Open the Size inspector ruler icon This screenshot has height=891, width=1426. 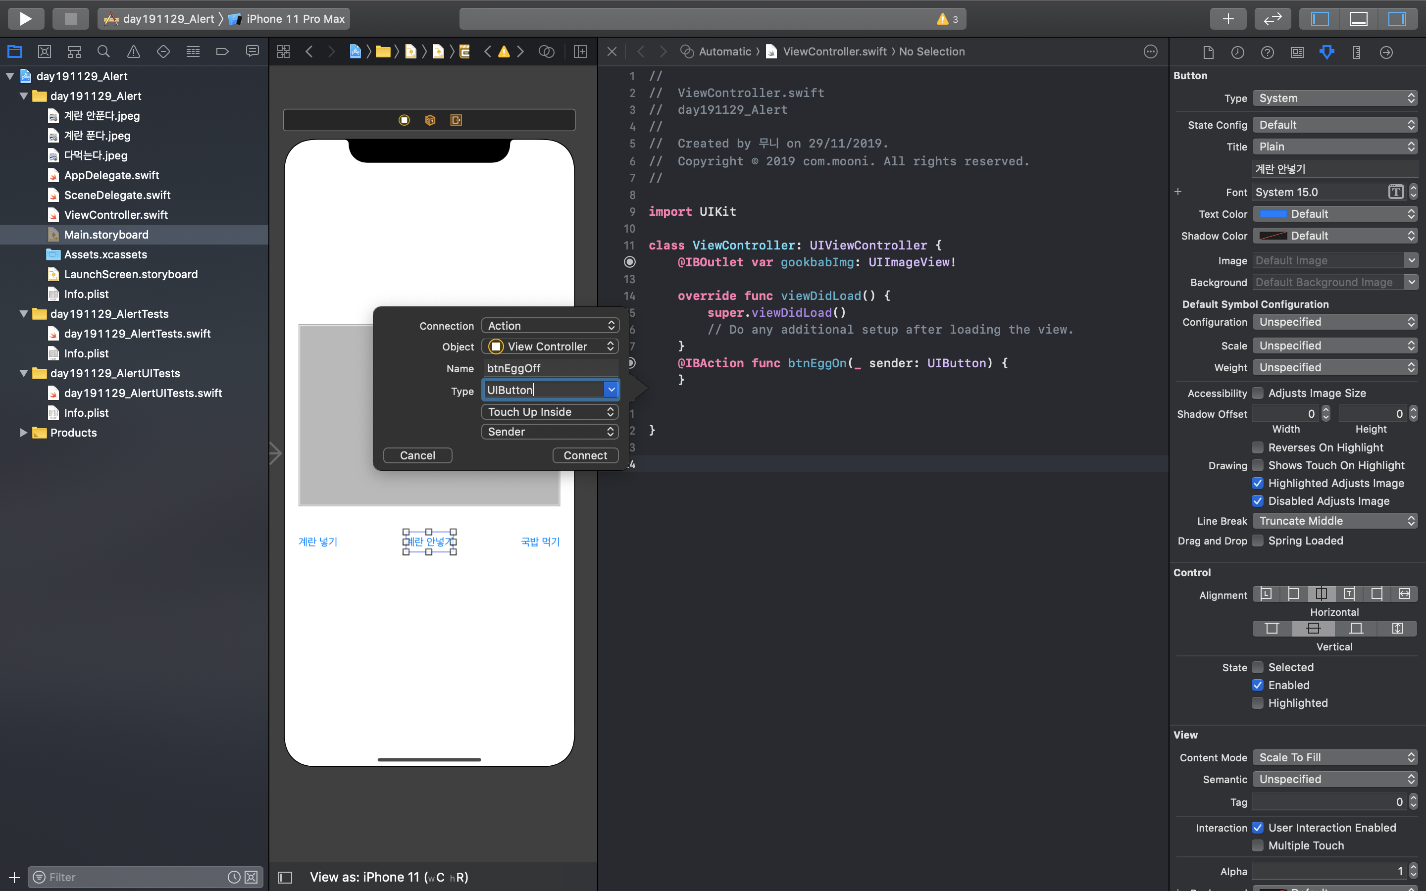click(1357, 52)
